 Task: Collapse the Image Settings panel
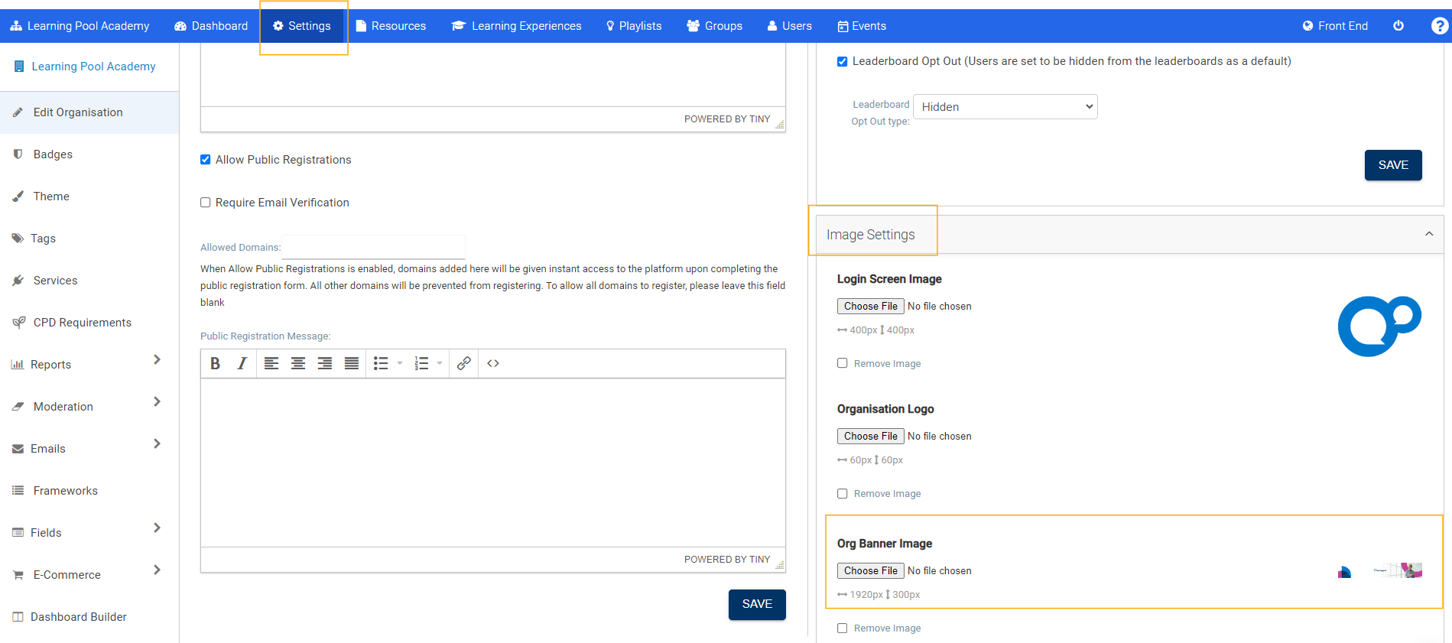coord(1428,234)
